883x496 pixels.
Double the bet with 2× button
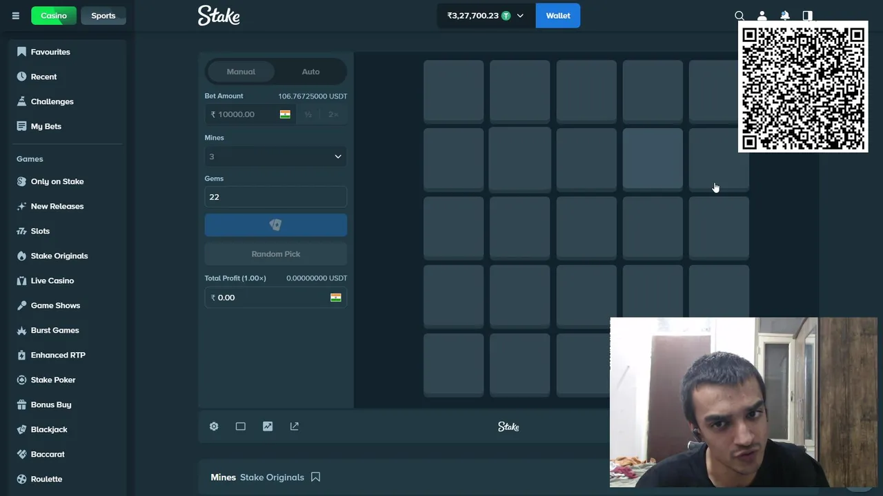tap(333, 114)
